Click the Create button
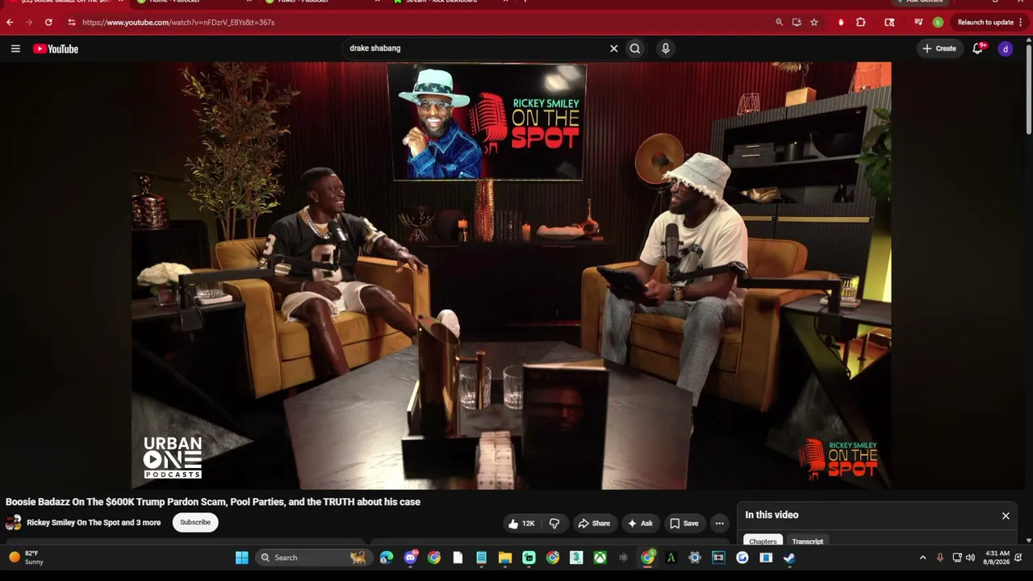 coord(939,48)
